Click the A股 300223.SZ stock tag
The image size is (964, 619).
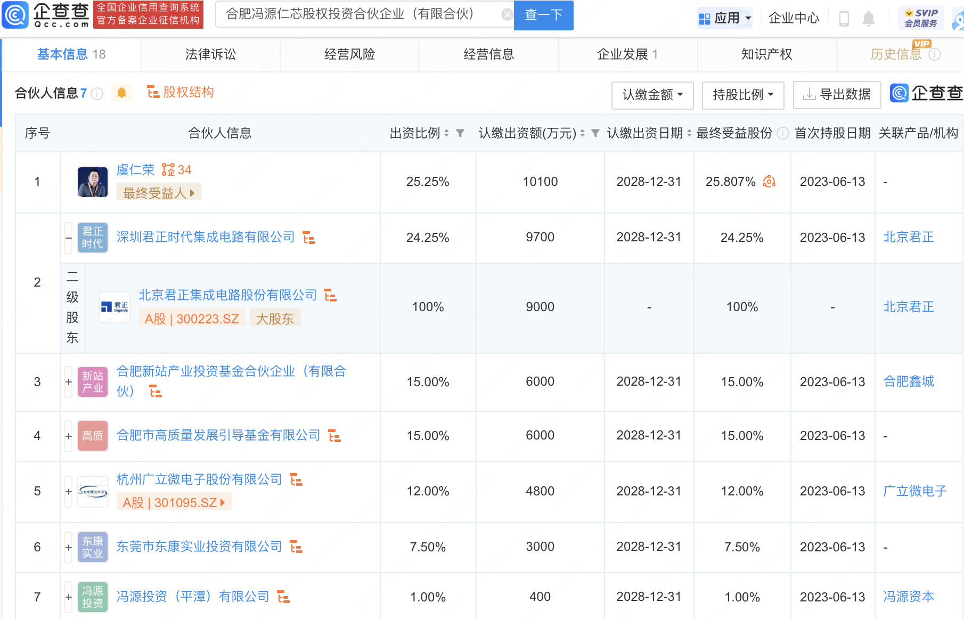pos(192,319)
